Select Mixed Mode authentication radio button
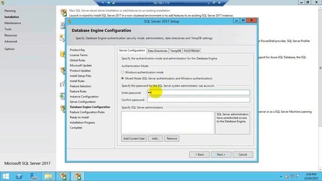 pos(122,78)
